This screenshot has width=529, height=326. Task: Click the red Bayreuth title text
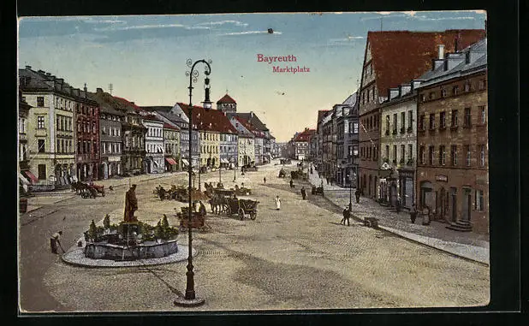(276, 58)
